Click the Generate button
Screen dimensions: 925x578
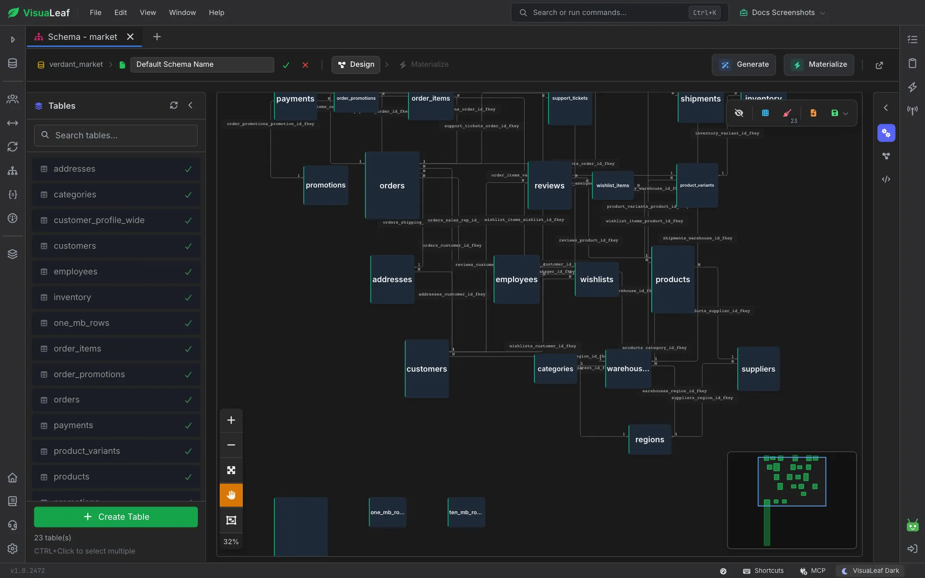[x=744, y=65]
